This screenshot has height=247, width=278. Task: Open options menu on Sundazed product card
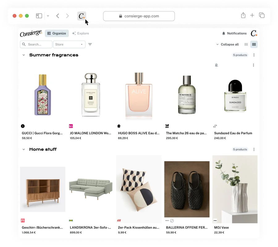pyautogui.click(x=253, y=65)
